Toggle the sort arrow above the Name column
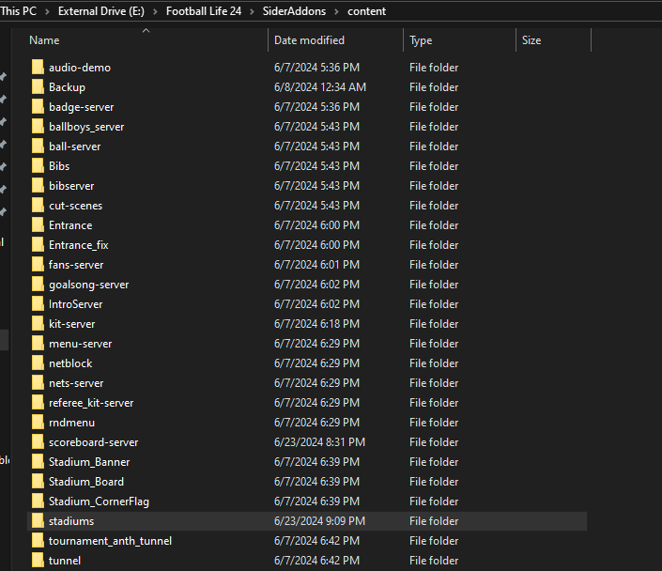The width and height of the screenshot is (662, 571). click(x=146, y=30)
